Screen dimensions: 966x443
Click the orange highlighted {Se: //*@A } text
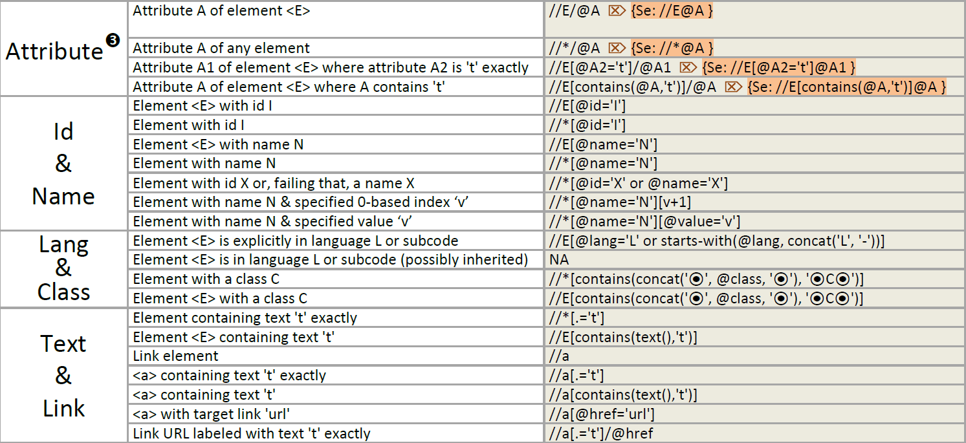coord(672,48)
